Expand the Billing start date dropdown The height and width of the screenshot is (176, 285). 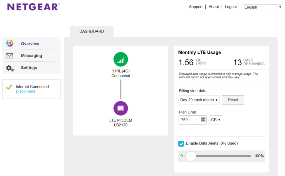coord(199,100)
